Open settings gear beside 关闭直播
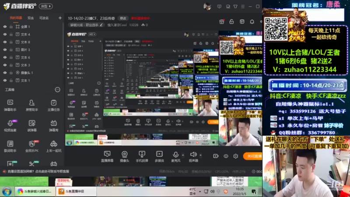350x197 pixels. click(x=236, y=156)
